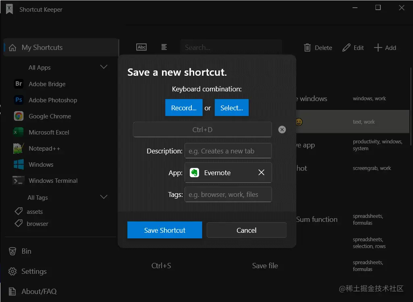Image resolution: width=413 pixels, height=302 pixels.
Task: Click the Add plus icon
Action: coord(378,48)
